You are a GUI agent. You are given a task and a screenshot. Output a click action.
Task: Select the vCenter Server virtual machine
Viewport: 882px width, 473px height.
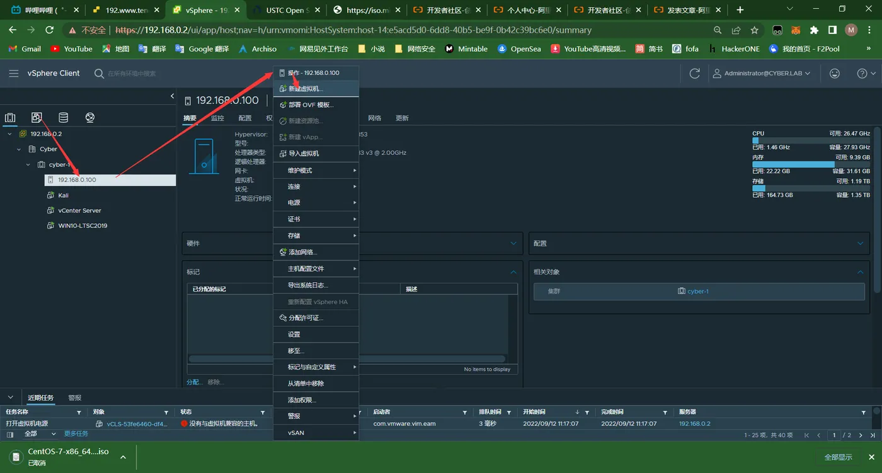click(79, 210)
